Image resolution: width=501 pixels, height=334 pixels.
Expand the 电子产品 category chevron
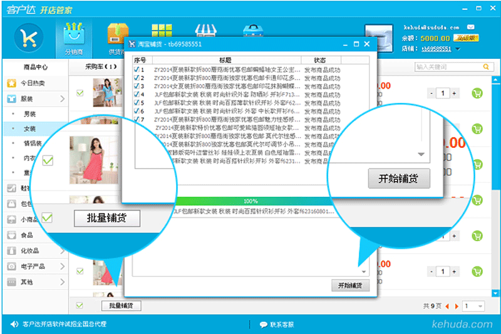coord(62,266)
